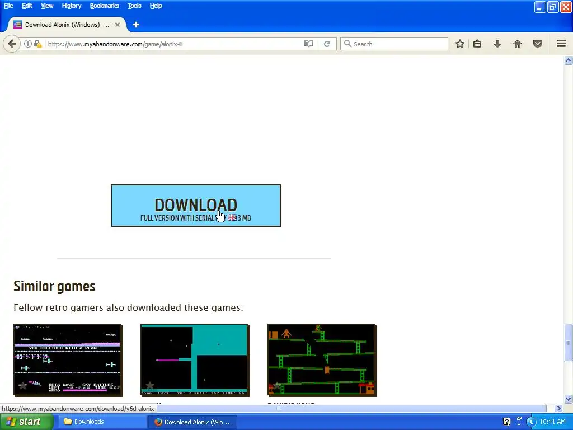Click the Similar games heading
The width and height of the screenshot is (573, 430).
click(x=54, y=286)
